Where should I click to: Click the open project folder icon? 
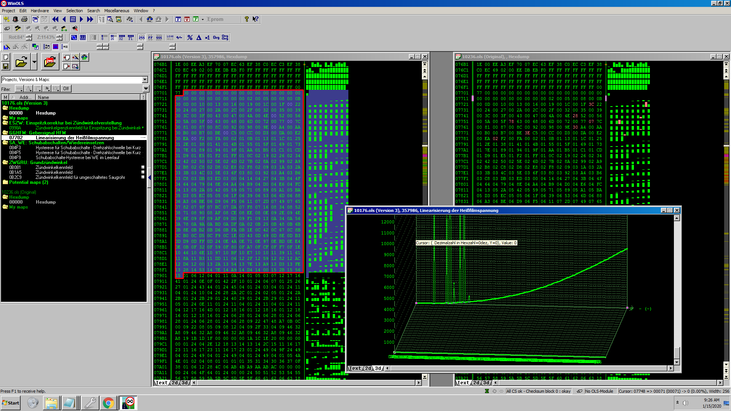pyautogui.click(x=21, y=62)
